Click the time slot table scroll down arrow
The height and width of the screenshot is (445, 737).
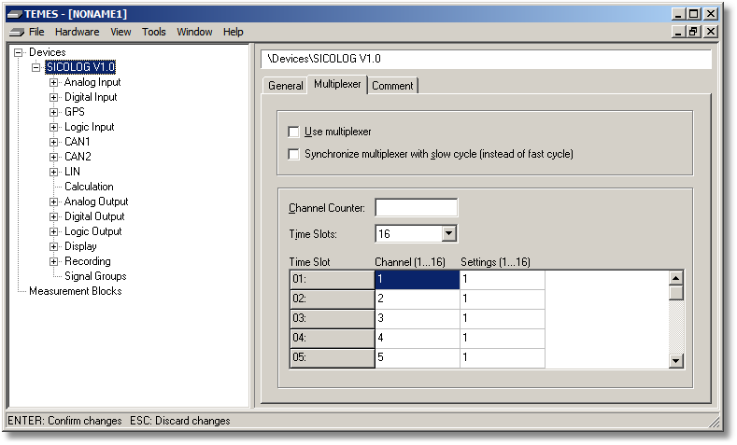pos(676,360)
